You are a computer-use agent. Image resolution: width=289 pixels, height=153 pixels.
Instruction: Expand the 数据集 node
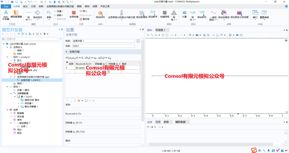[11, 113]
